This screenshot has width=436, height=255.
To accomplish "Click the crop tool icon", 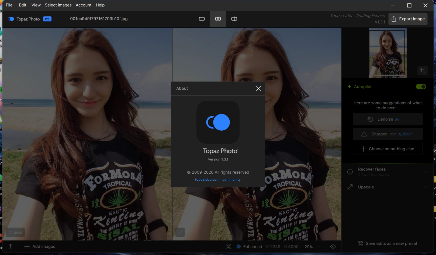I will click(x=423, y=71).
